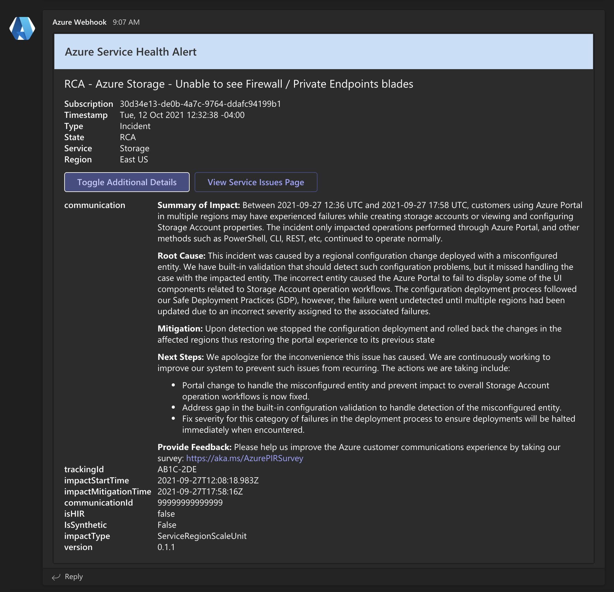Click the Azure Webhook avatar icon
This screenshot has width=614, height=592.
point(22,28)
